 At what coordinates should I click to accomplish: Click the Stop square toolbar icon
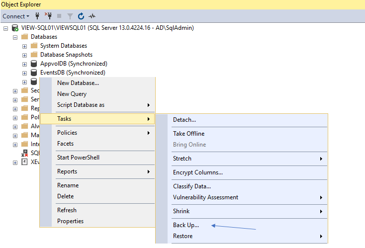(x=60, y=16)
